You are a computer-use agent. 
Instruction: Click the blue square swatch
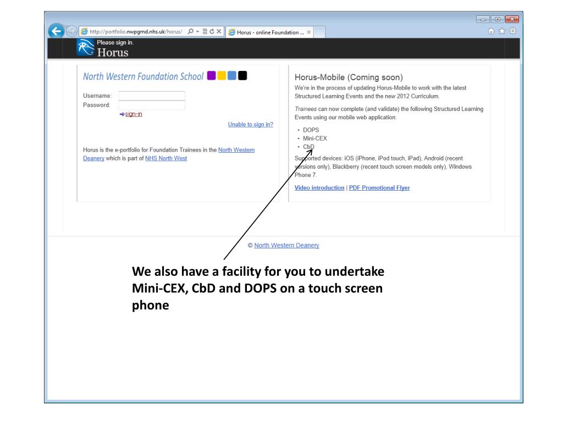tap(232, 76)
